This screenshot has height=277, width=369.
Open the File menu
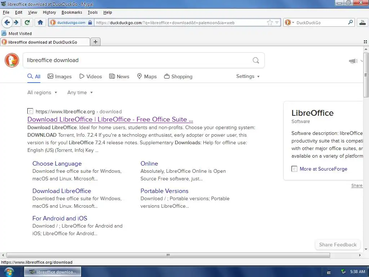tap(6, 12)
